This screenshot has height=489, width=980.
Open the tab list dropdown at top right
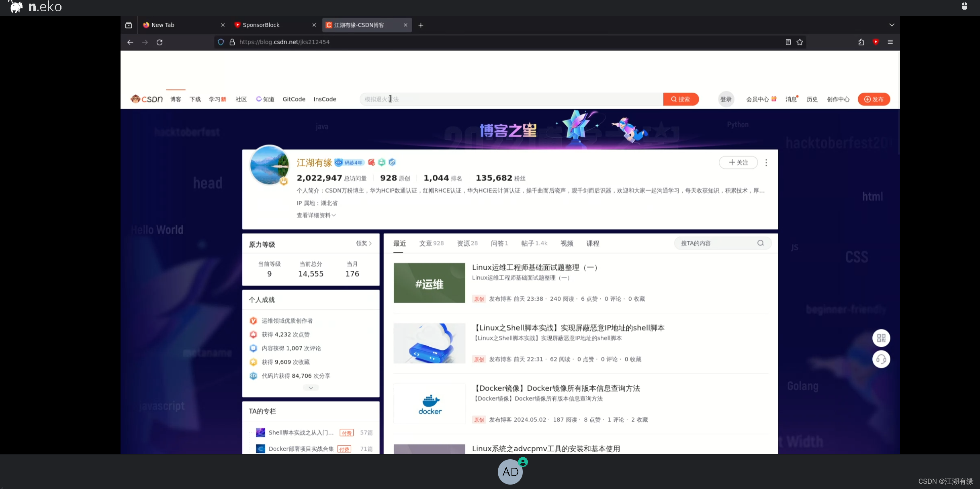point(892,24)
